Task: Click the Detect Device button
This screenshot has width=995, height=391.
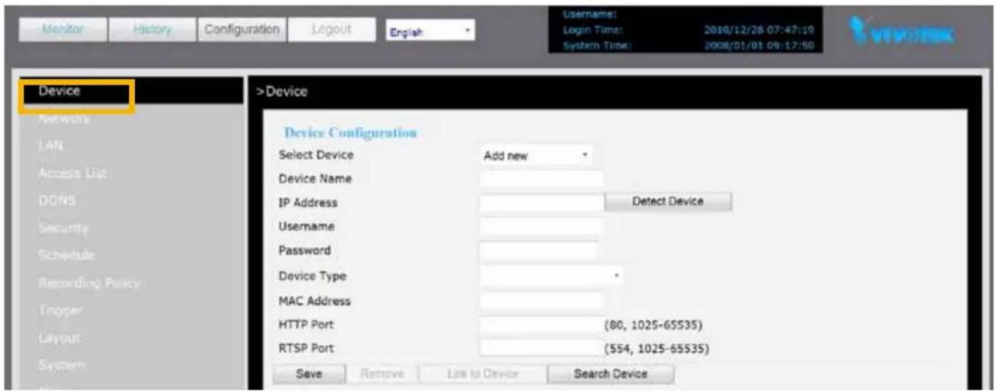Action: click(x=668, y=201)
